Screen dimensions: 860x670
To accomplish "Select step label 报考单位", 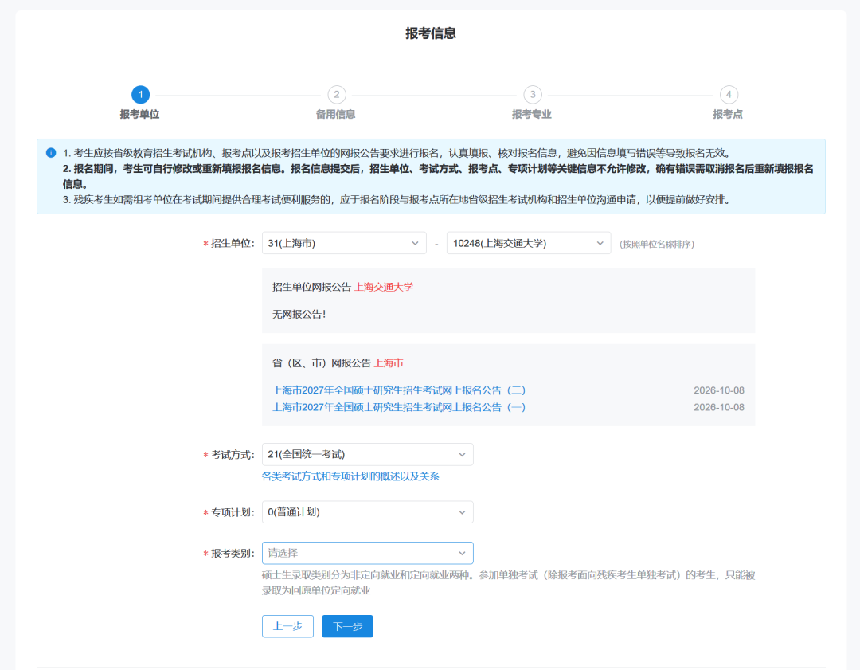I will point(140,114).
